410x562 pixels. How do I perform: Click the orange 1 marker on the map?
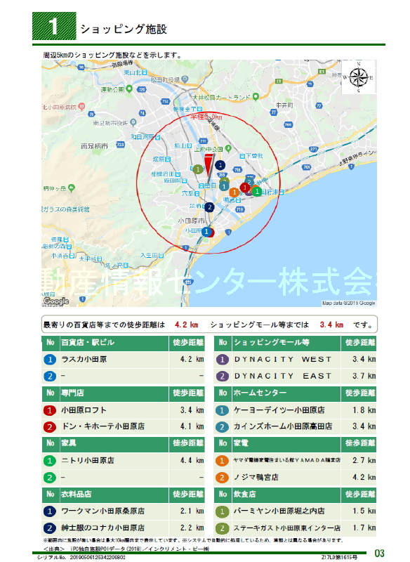tap(234, 192)
